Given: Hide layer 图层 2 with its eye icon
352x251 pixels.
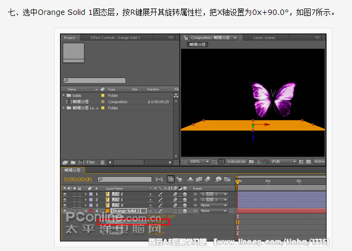Looking at the screenshot, I should click(65, 194).
